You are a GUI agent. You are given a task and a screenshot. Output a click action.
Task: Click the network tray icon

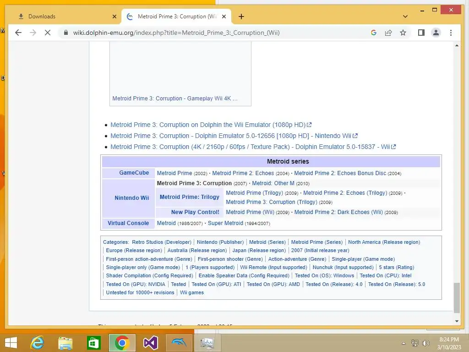tap(415, 343)
